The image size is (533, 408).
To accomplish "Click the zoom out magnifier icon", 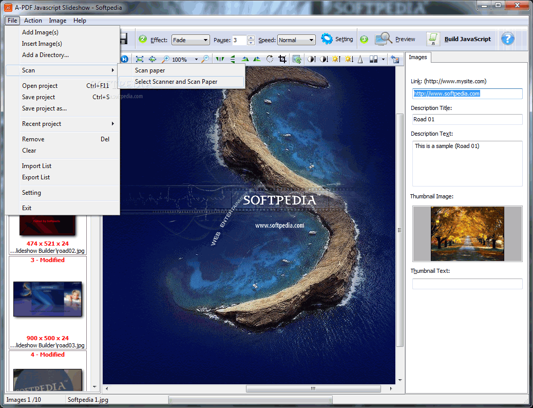I will point(205,59).
